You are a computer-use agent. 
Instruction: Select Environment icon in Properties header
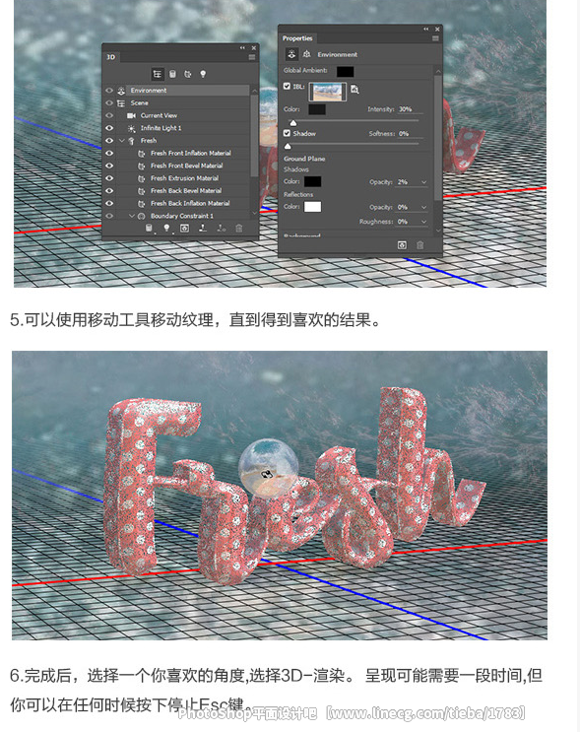tap(291, 54)
